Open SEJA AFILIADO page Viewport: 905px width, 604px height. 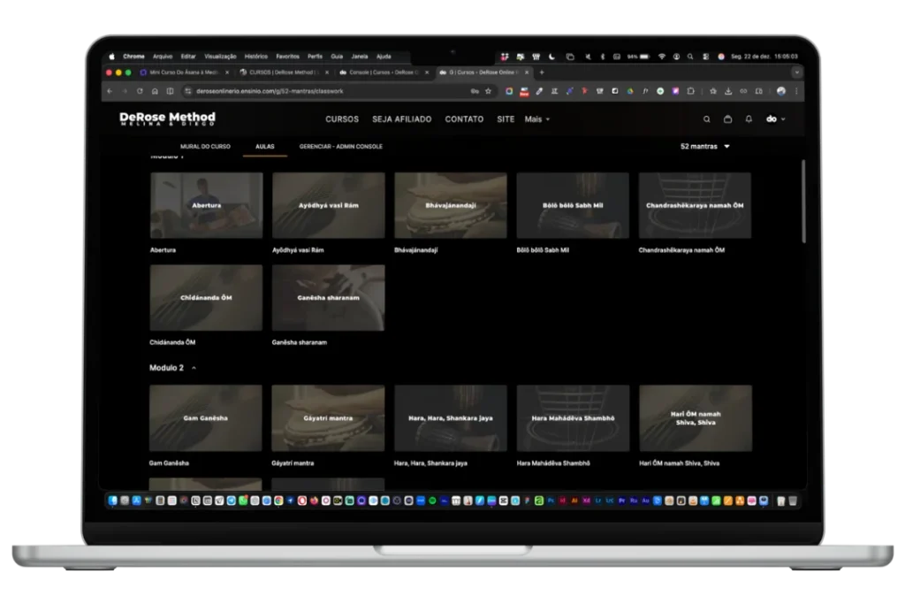point(402,119)
